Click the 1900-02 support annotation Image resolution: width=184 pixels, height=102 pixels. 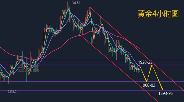(148, 85)
